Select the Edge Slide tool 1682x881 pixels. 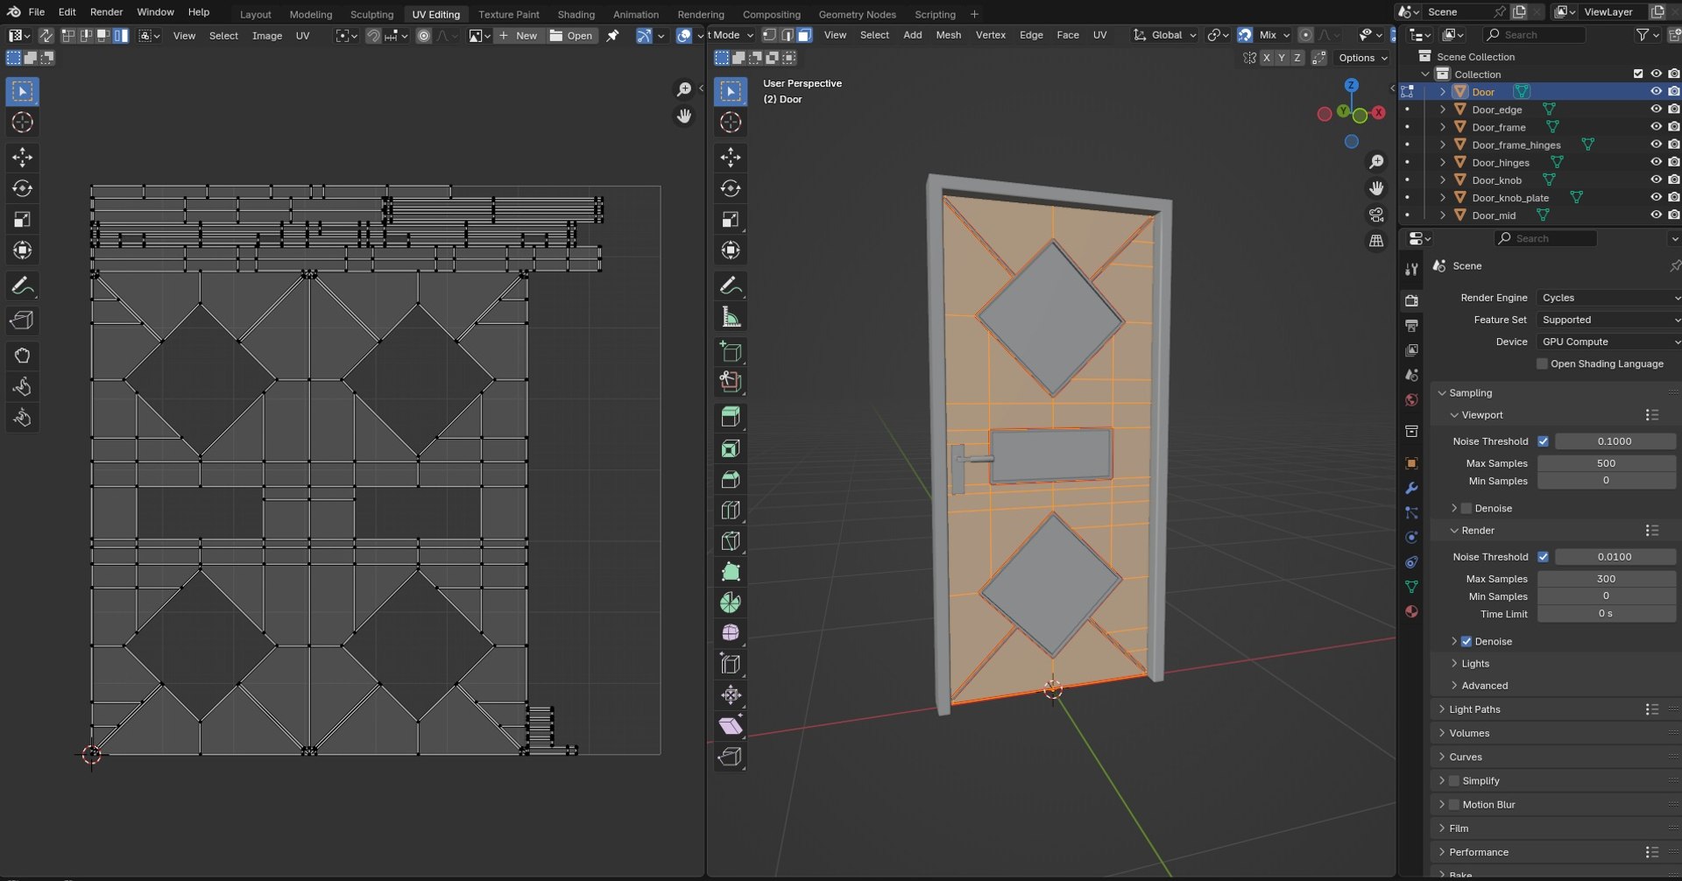[731, 664]
